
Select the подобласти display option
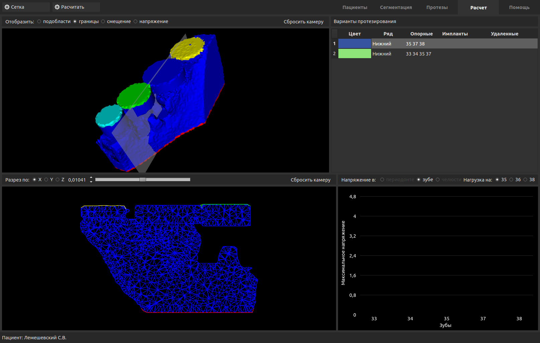click(x=39, y=21)
